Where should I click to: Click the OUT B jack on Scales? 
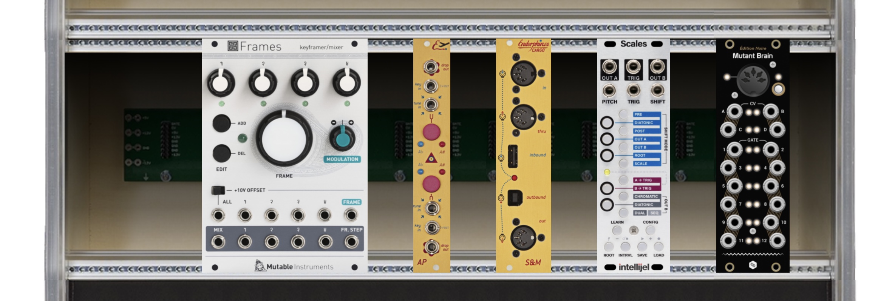[657, 67]
